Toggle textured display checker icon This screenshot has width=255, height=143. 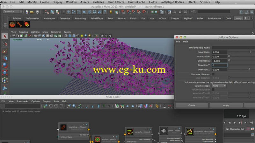coord(78,36)
